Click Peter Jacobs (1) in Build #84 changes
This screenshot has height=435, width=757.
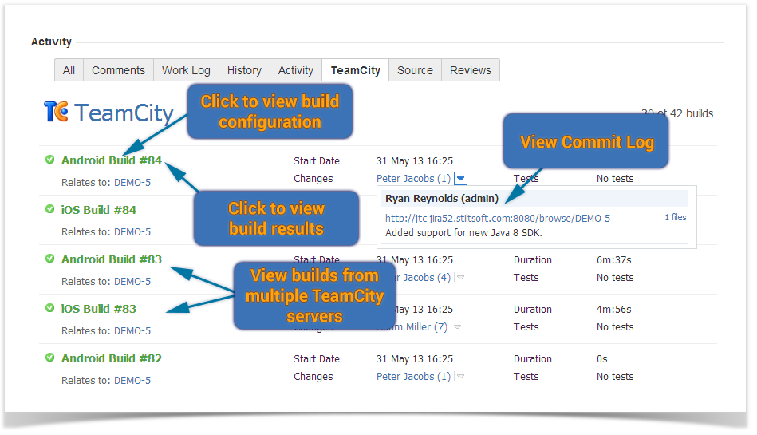(x=413, y=178)
